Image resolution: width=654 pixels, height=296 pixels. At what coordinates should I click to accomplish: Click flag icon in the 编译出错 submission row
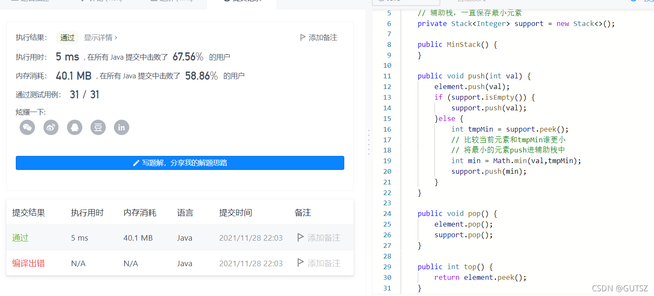tap(300, 263)
